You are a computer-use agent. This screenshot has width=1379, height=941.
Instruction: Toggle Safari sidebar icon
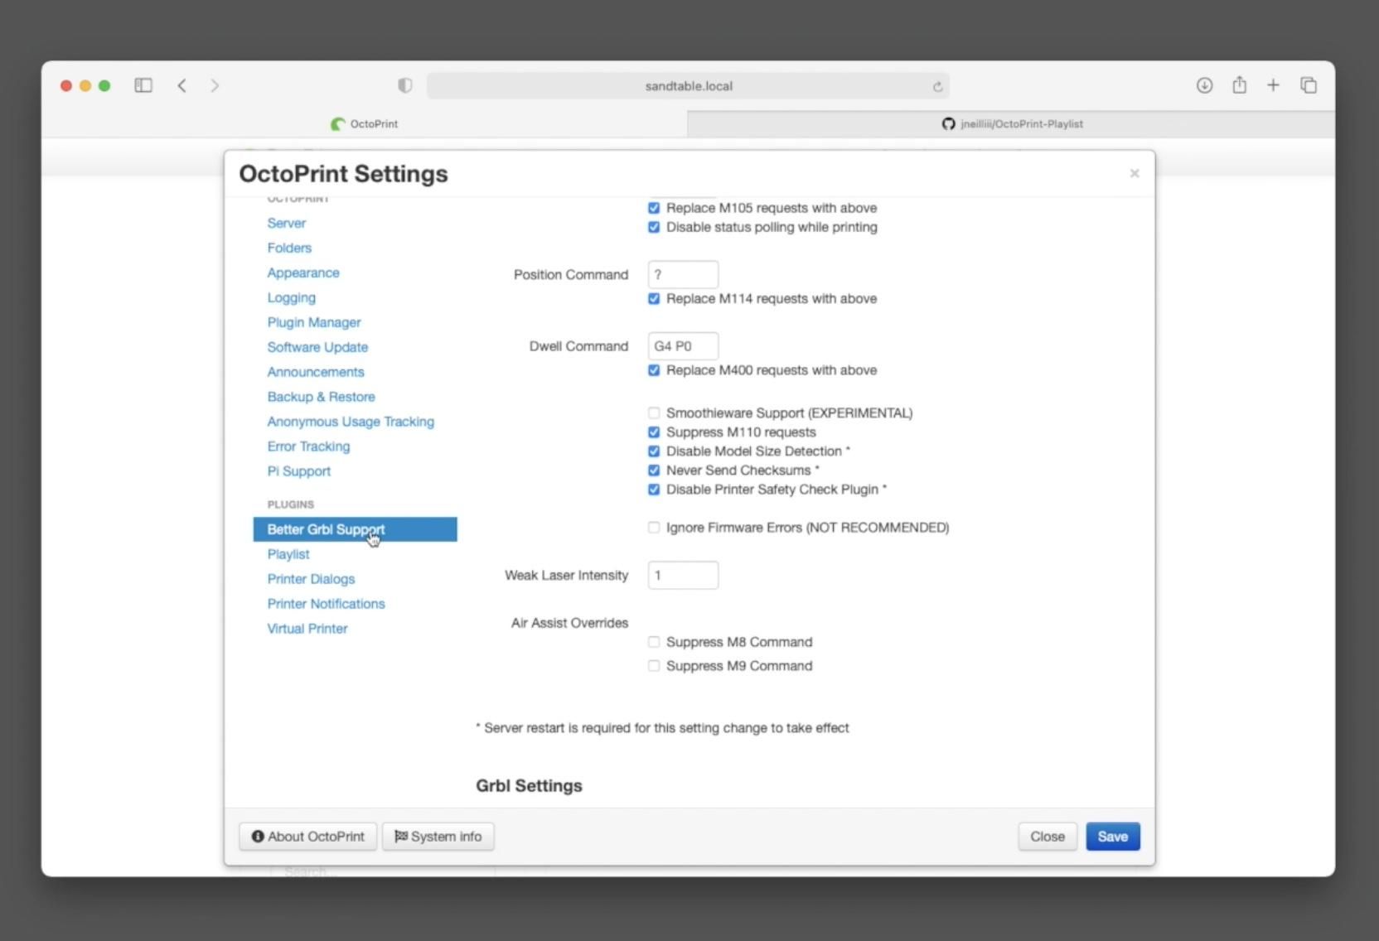point(143,85)
